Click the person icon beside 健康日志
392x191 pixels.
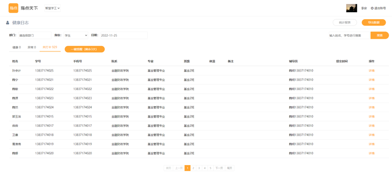(x=7, y=23)
